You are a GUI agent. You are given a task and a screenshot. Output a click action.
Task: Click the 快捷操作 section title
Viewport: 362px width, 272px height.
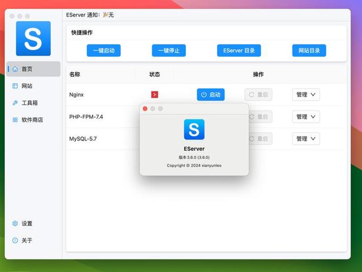[x=82, y=33]
